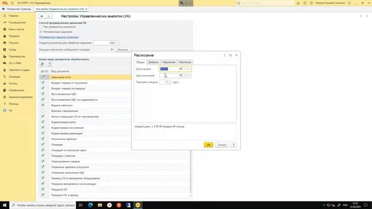Click the forward navigation arrow
The height and width of the screenshot is (209, 372).
point(49,16)
